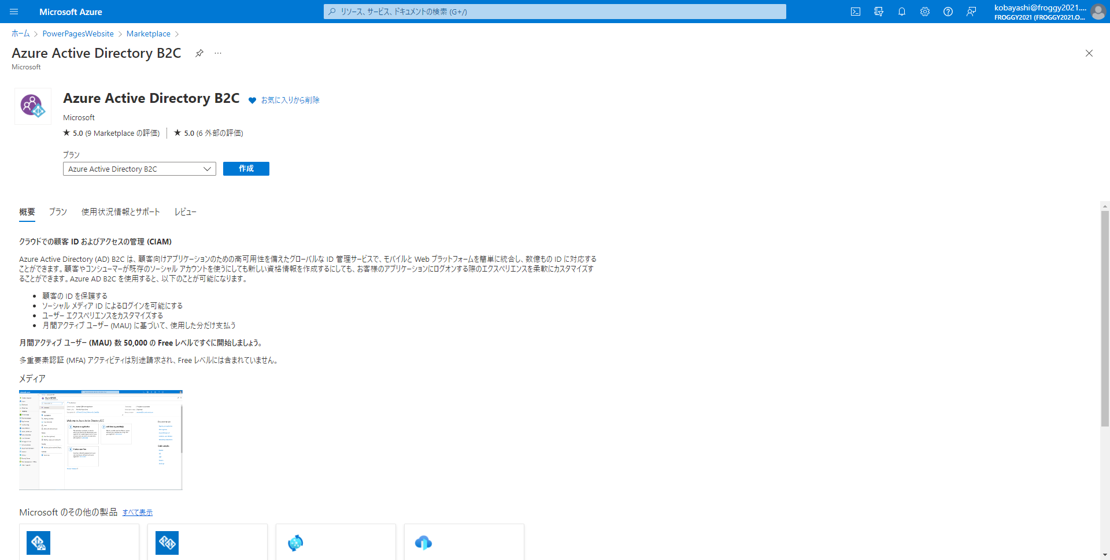
Task: Click the search magnifier icon
Action: pyautogui.click(x=332, y=12)
